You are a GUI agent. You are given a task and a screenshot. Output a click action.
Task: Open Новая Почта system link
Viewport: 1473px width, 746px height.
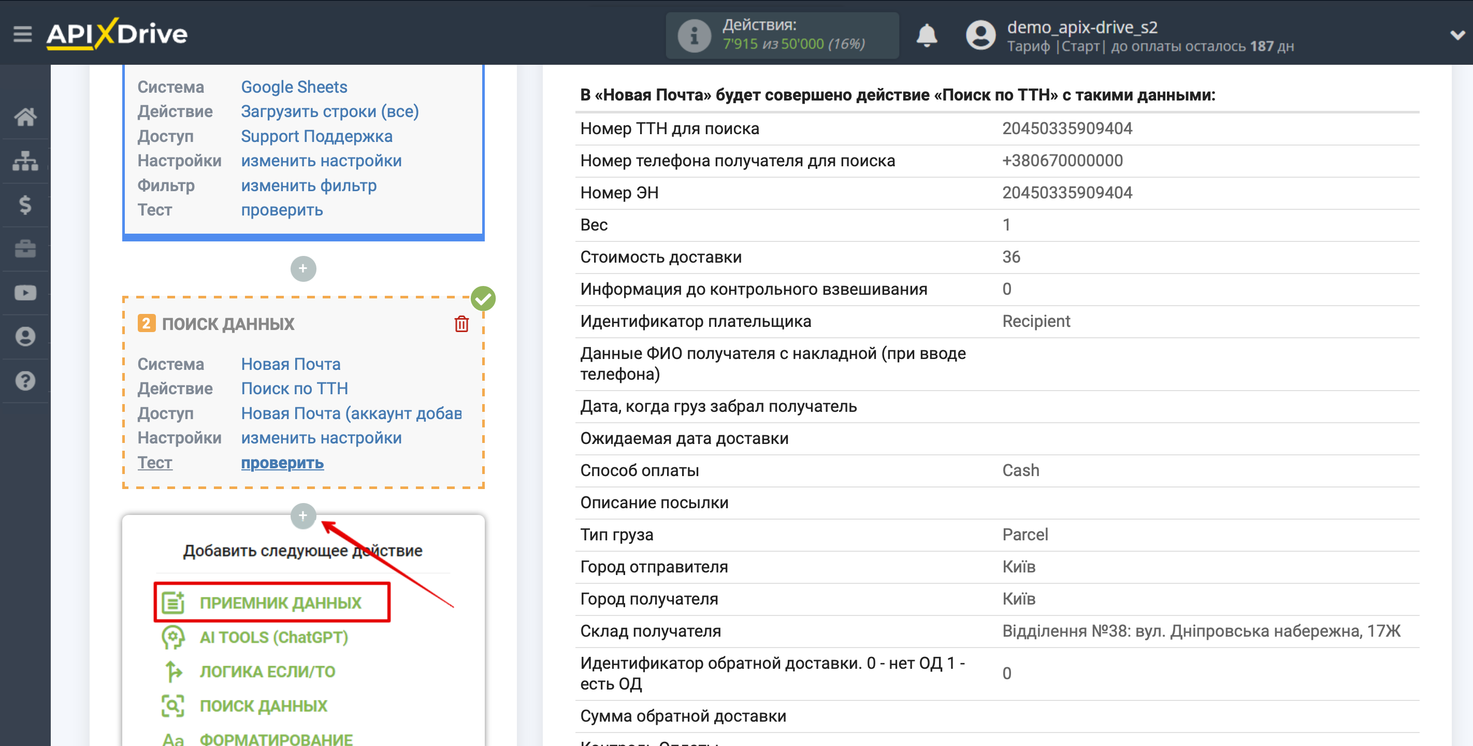tap(291, 364)
